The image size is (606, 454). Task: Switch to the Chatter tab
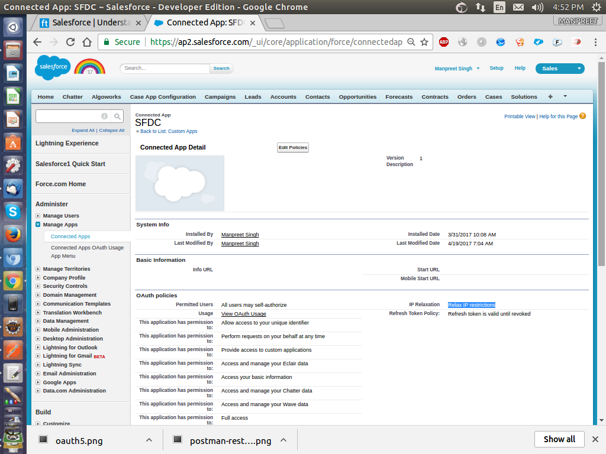[x=73, y=97]
